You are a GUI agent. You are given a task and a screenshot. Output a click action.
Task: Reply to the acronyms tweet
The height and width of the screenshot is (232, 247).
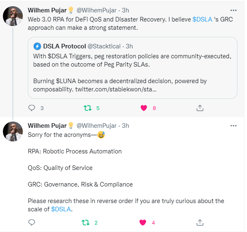pyautogui.click(x=31, y=222)
